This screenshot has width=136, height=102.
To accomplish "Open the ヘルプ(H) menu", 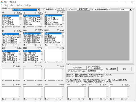I will (x=27, y=5).
